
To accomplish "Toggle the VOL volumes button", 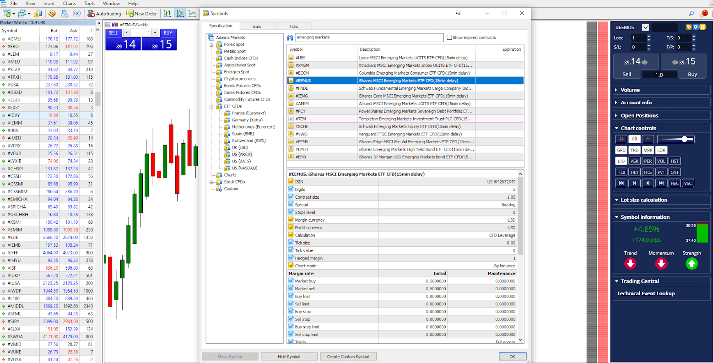I will (x=661, y=161).
